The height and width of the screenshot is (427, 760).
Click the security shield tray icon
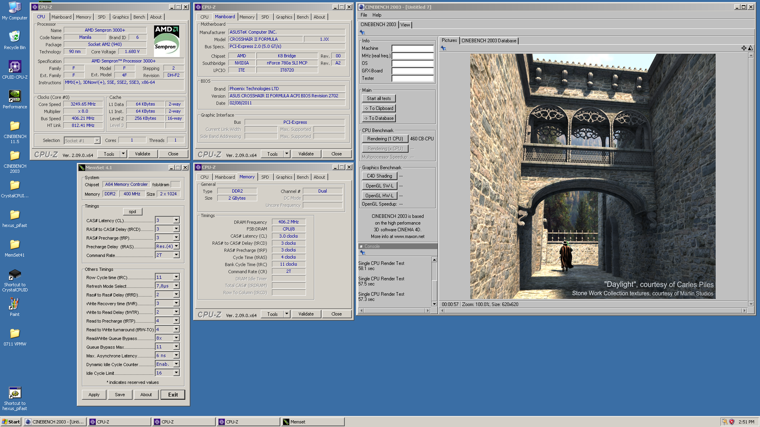731,422
